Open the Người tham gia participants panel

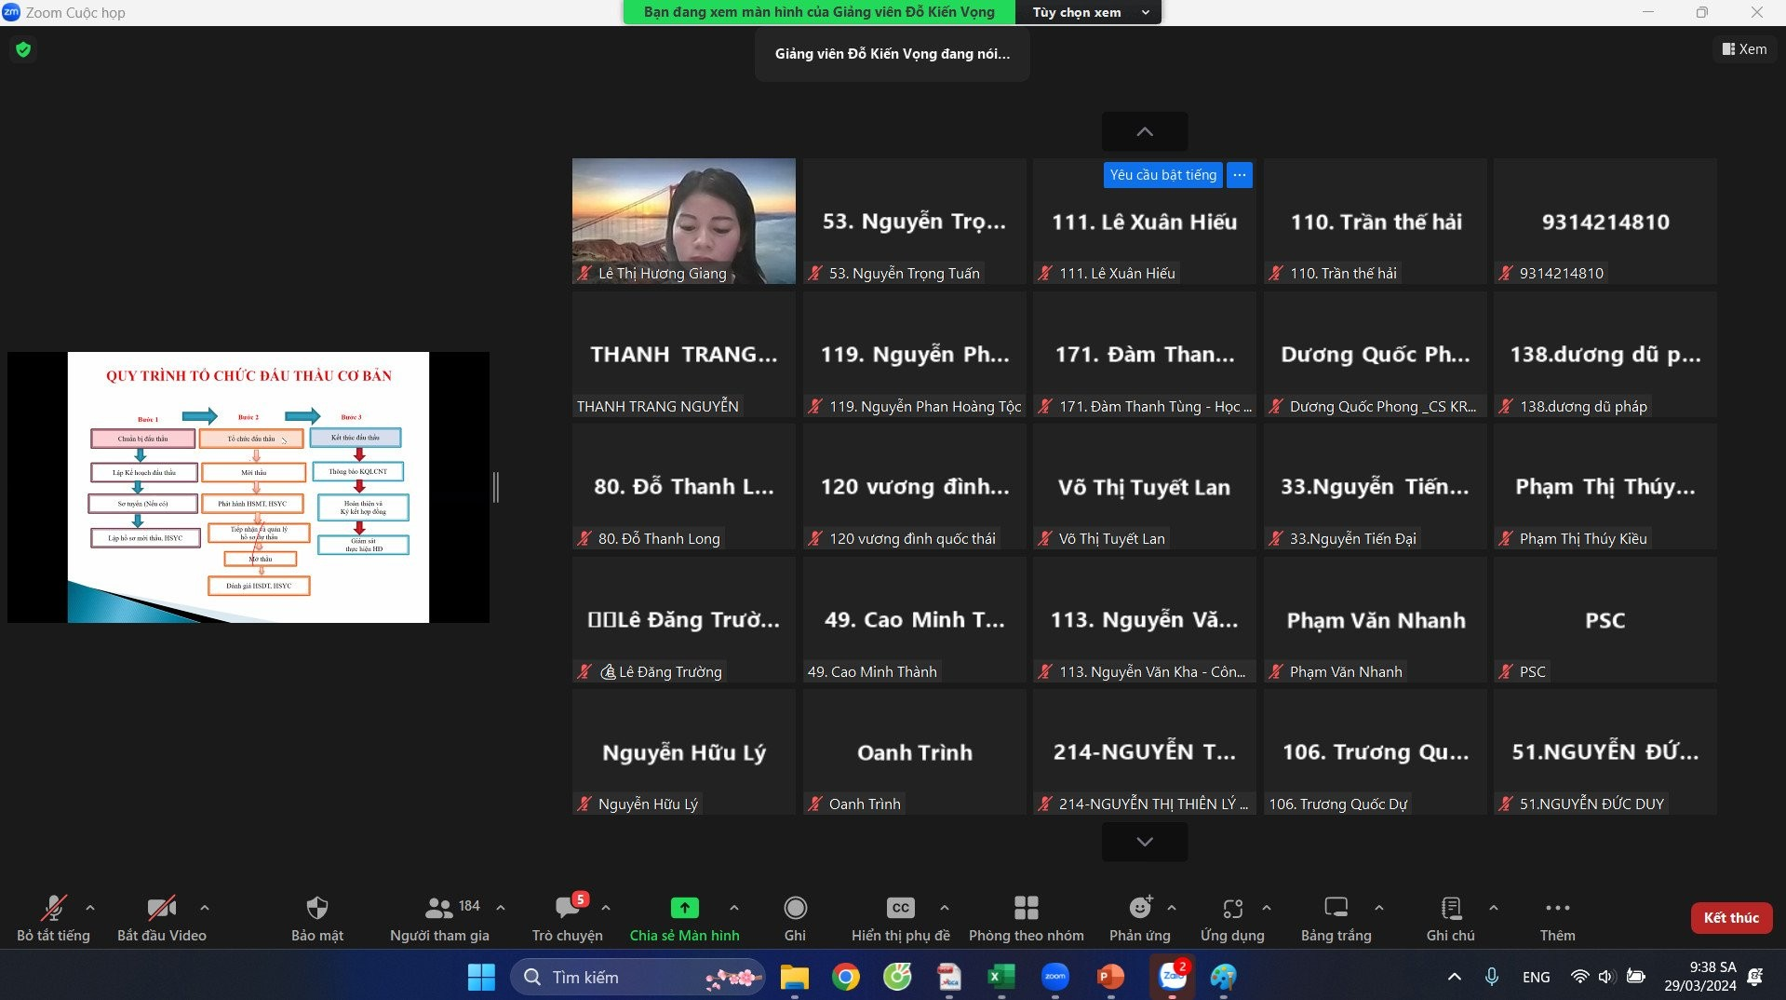tap(439, 909)
